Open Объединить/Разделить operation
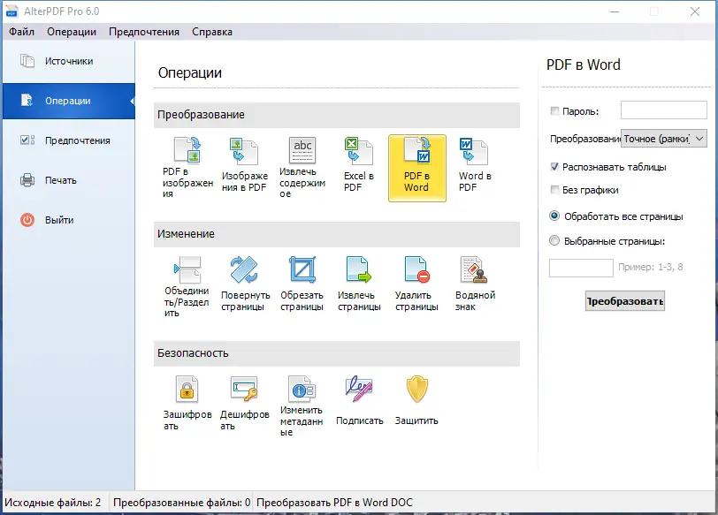 click(x=187, y=287)
